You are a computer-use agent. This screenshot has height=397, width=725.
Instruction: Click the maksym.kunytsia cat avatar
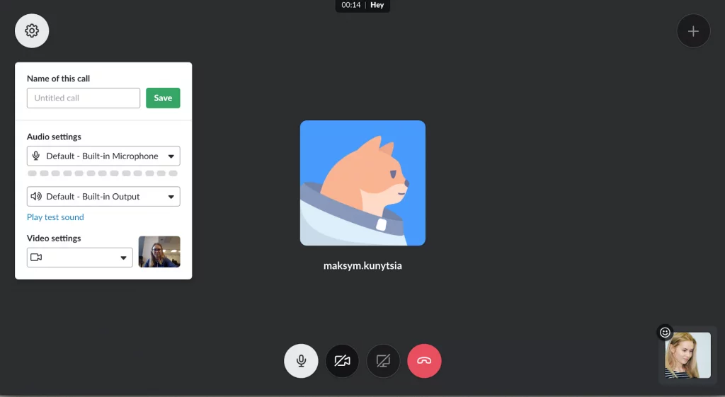point(362,183)
